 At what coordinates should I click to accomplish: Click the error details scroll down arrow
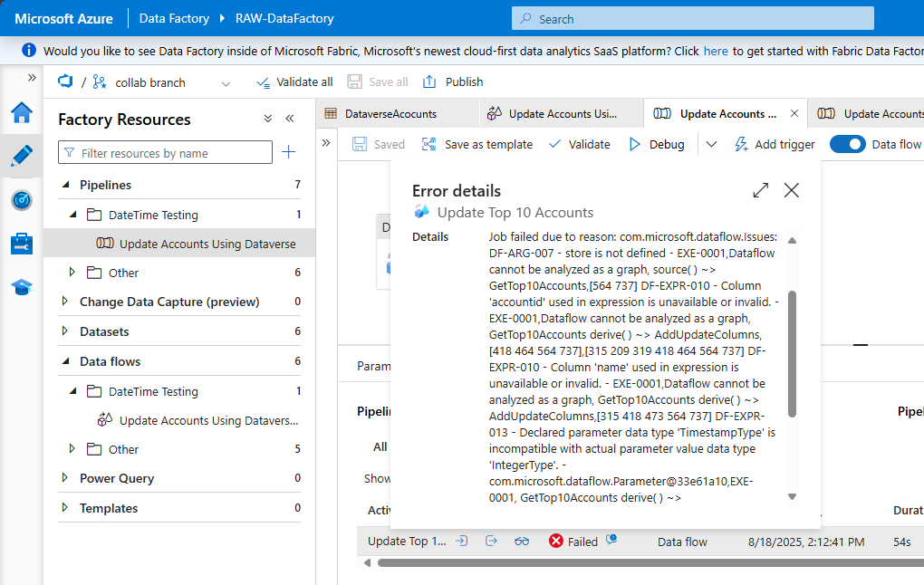point(792,496)
